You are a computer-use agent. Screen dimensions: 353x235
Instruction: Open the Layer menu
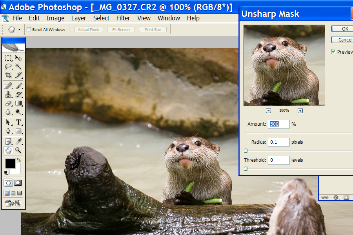click(x=78, y=18)
